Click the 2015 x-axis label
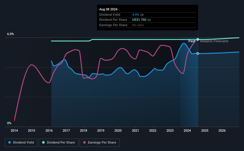Image resolution: width=244 pixels, height=151 pixels. 32,130
